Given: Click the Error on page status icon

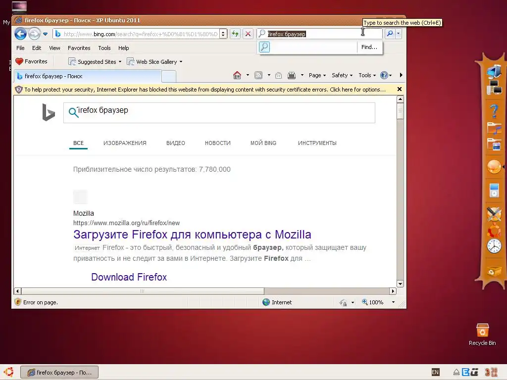Looking at the screenshot, I should (x=18, y=302).
